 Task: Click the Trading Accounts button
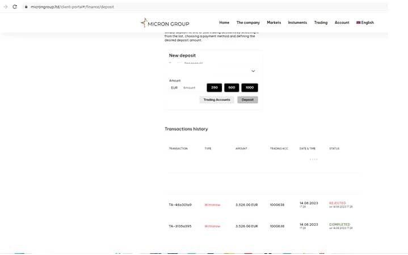(217, 100)
